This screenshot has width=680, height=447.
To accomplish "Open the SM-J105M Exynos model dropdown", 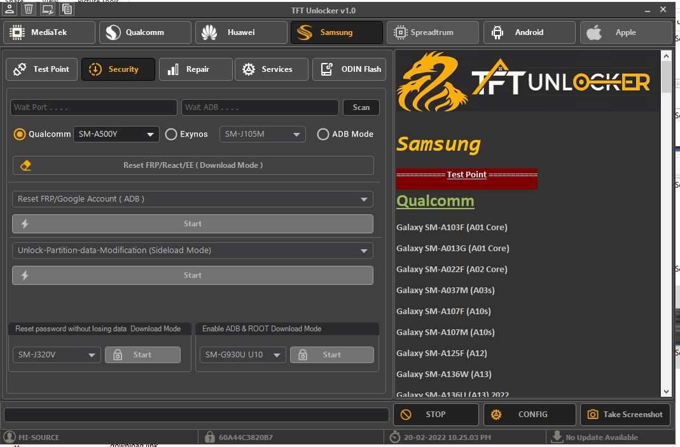I will (x=262, y=134).
